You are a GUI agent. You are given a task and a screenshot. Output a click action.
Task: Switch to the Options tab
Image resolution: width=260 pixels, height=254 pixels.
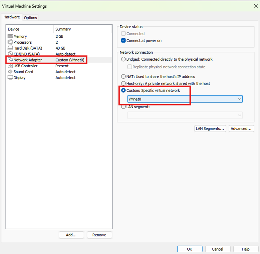pos(30,18)
